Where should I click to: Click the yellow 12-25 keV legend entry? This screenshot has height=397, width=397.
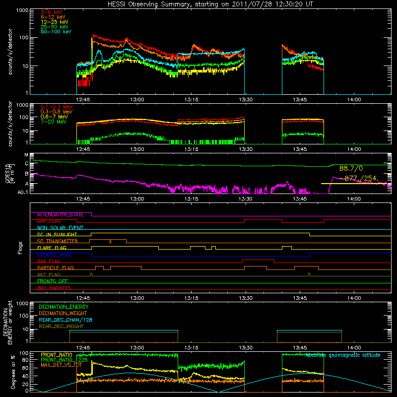coord(55,22)
